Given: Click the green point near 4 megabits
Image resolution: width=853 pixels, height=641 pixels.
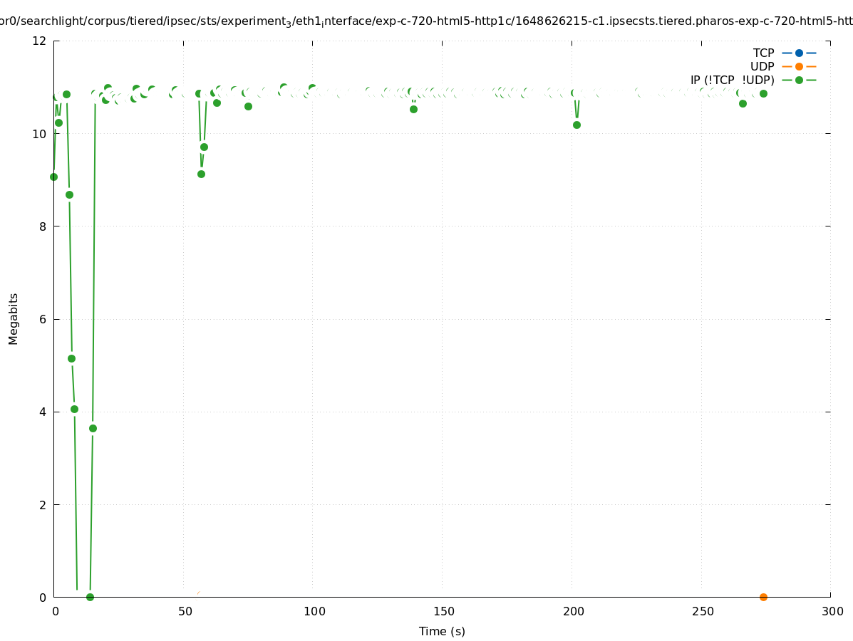Looking at the screenshot, I should point(74,409).
